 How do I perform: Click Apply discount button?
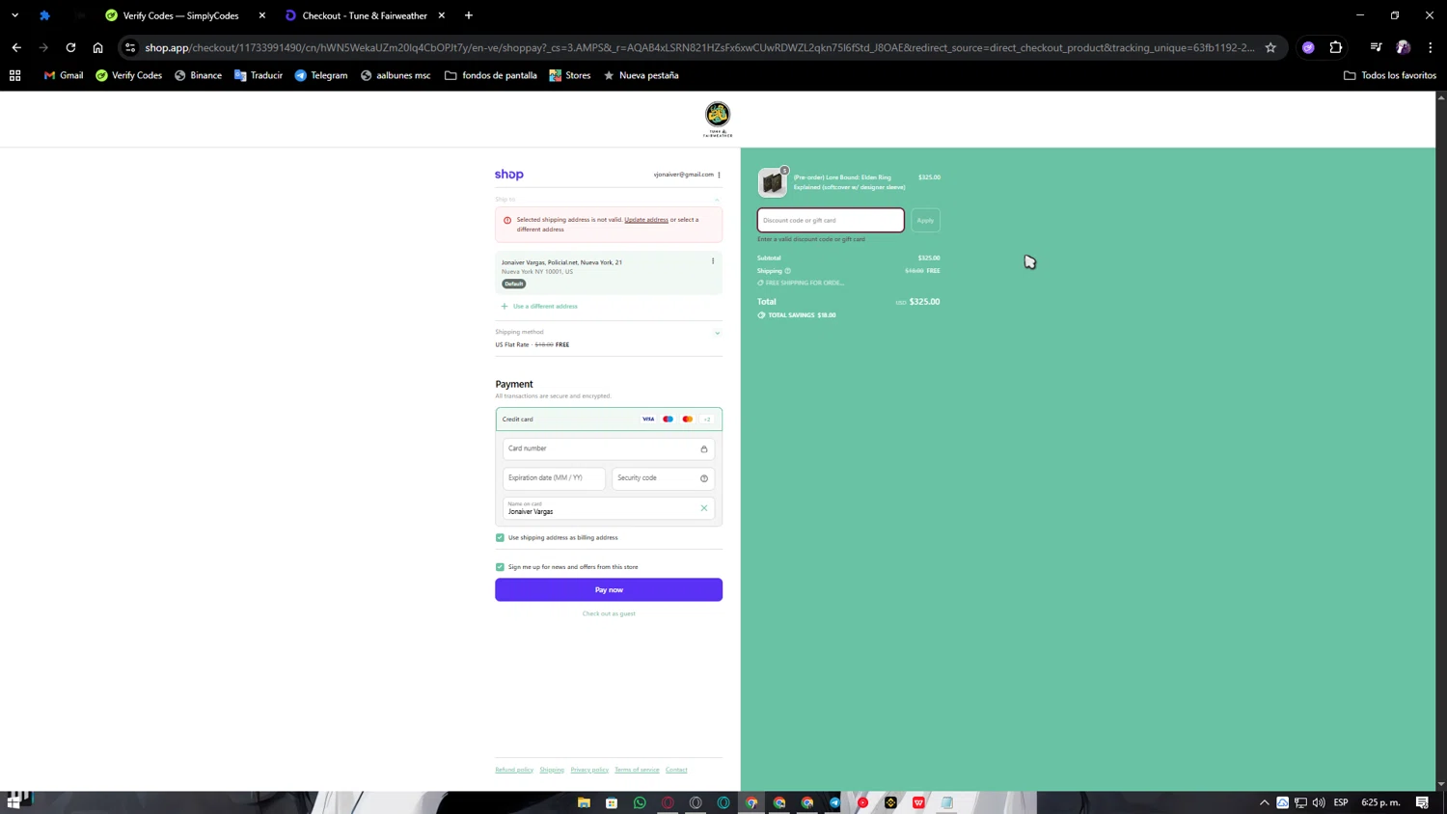[925, 220]
